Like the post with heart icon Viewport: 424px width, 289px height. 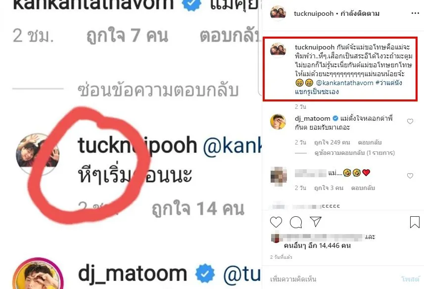point(276,222)
